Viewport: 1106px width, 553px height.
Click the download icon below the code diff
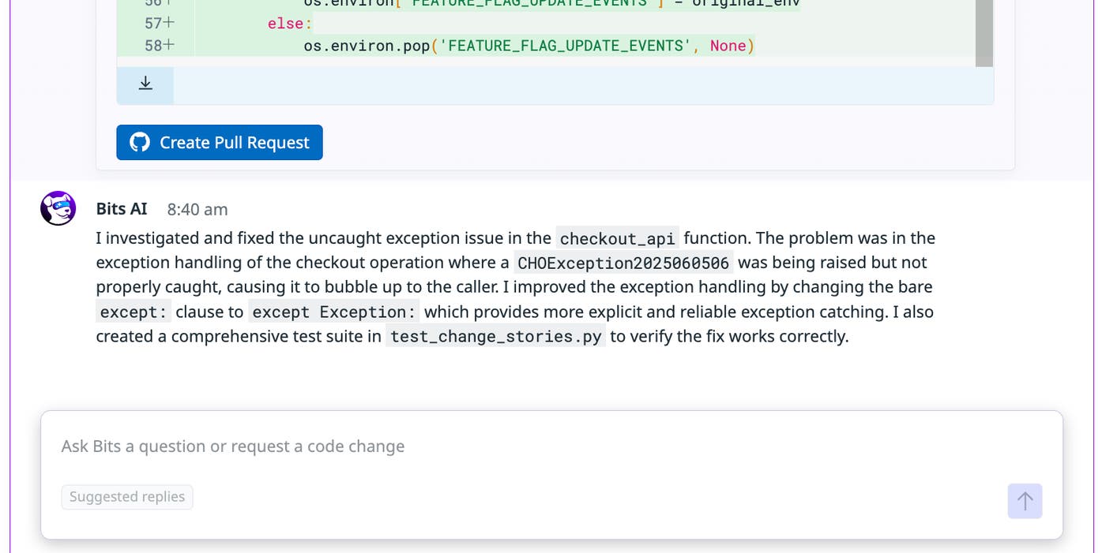145,82
